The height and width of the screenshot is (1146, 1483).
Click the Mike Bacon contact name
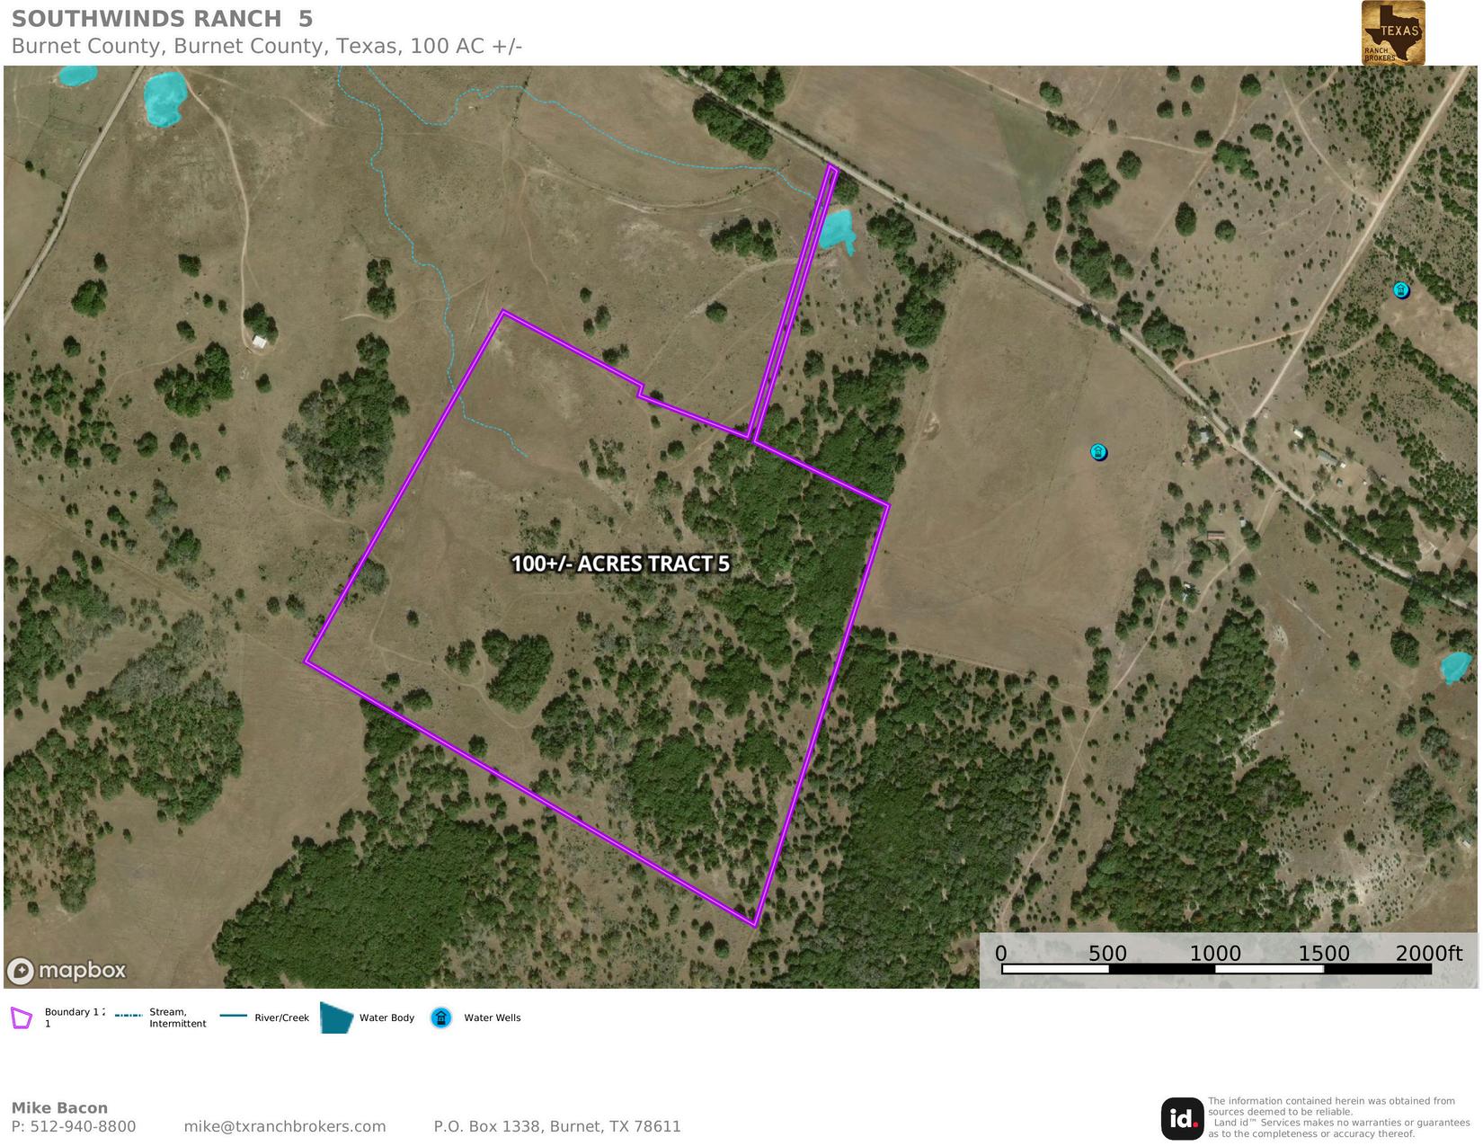pos(59,1107)
